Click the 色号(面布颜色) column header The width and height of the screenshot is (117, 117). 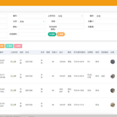[x=80, y=52]
